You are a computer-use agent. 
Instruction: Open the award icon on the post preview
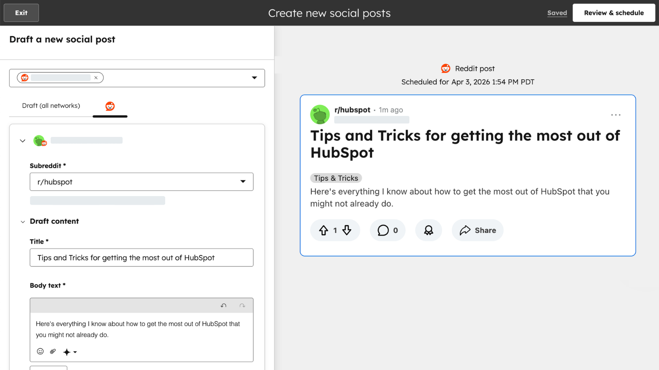[428, 230]
